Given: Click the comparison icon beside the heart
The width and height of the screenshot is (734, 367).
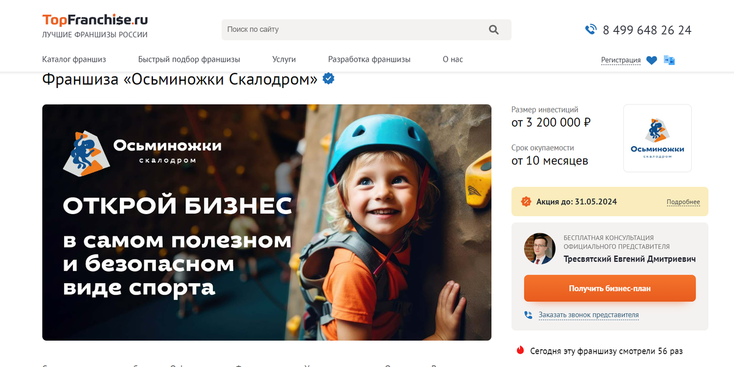Looking at the screenshot, I should [669, 60].
